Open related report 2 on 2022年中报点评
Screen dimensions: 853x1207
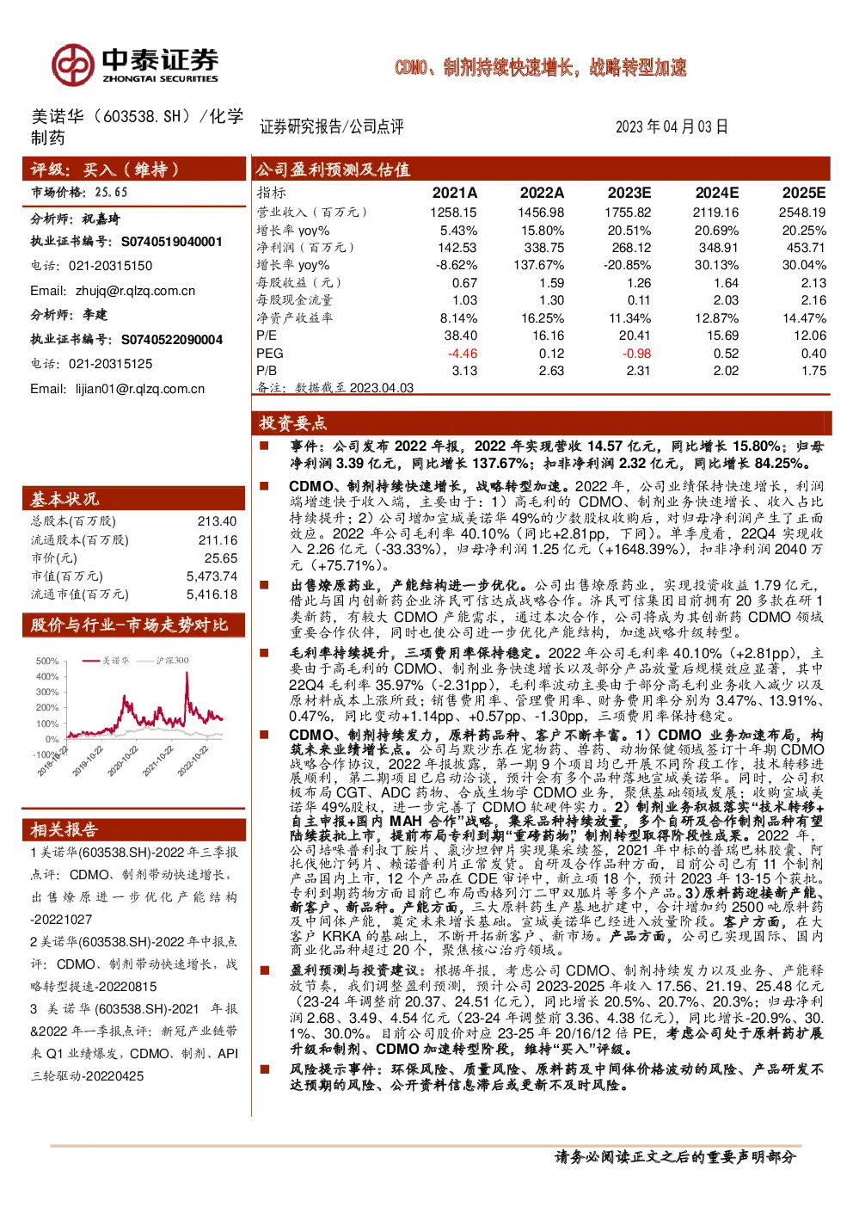[134, 964]
